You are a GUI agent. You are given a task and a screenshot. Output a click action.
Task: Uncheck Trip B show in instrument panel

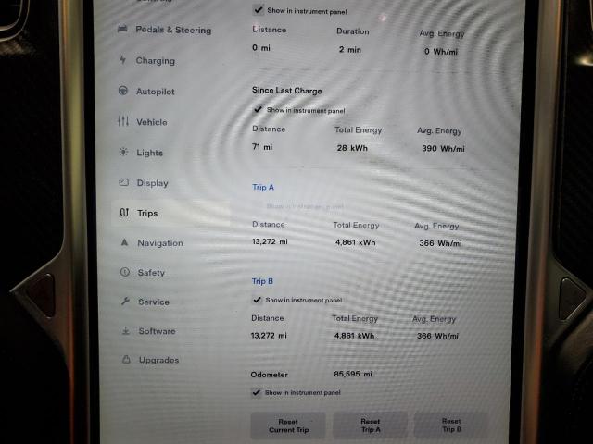coord(257,300)
